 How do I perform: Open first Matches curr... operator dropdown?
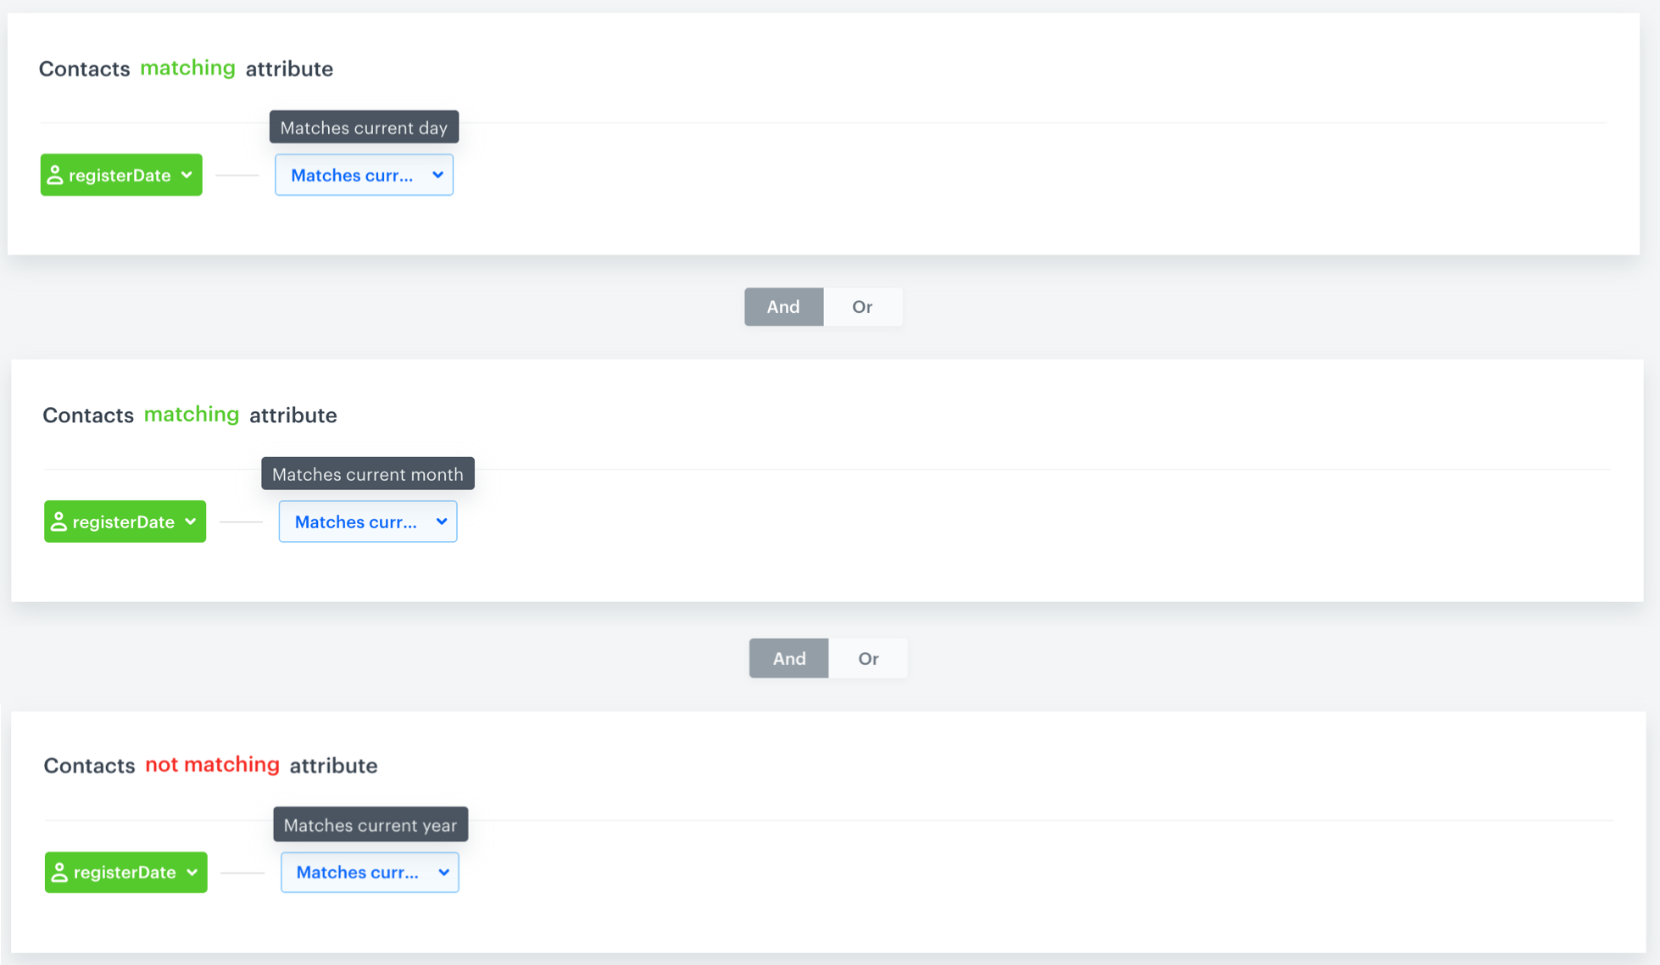353,176
